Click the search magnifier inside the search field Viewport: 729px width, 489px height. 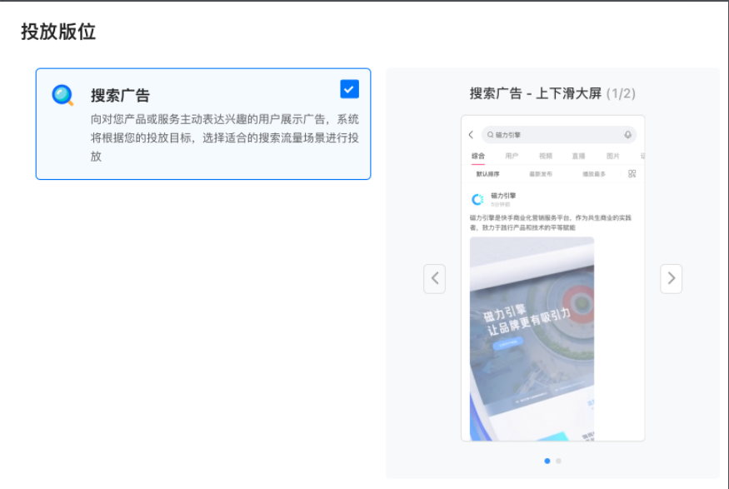pos(490,134)
